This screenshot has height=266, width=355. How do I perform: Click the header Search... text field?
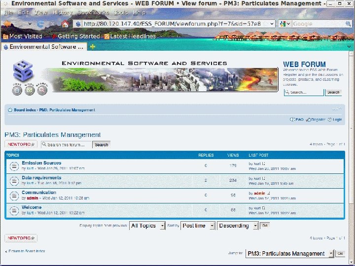click(x=304, y=92)
